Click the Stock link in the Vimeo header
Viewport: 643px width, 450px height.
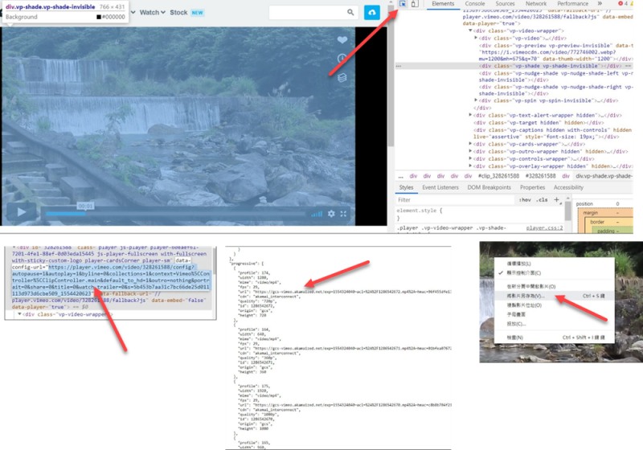[x=178, y=12]
